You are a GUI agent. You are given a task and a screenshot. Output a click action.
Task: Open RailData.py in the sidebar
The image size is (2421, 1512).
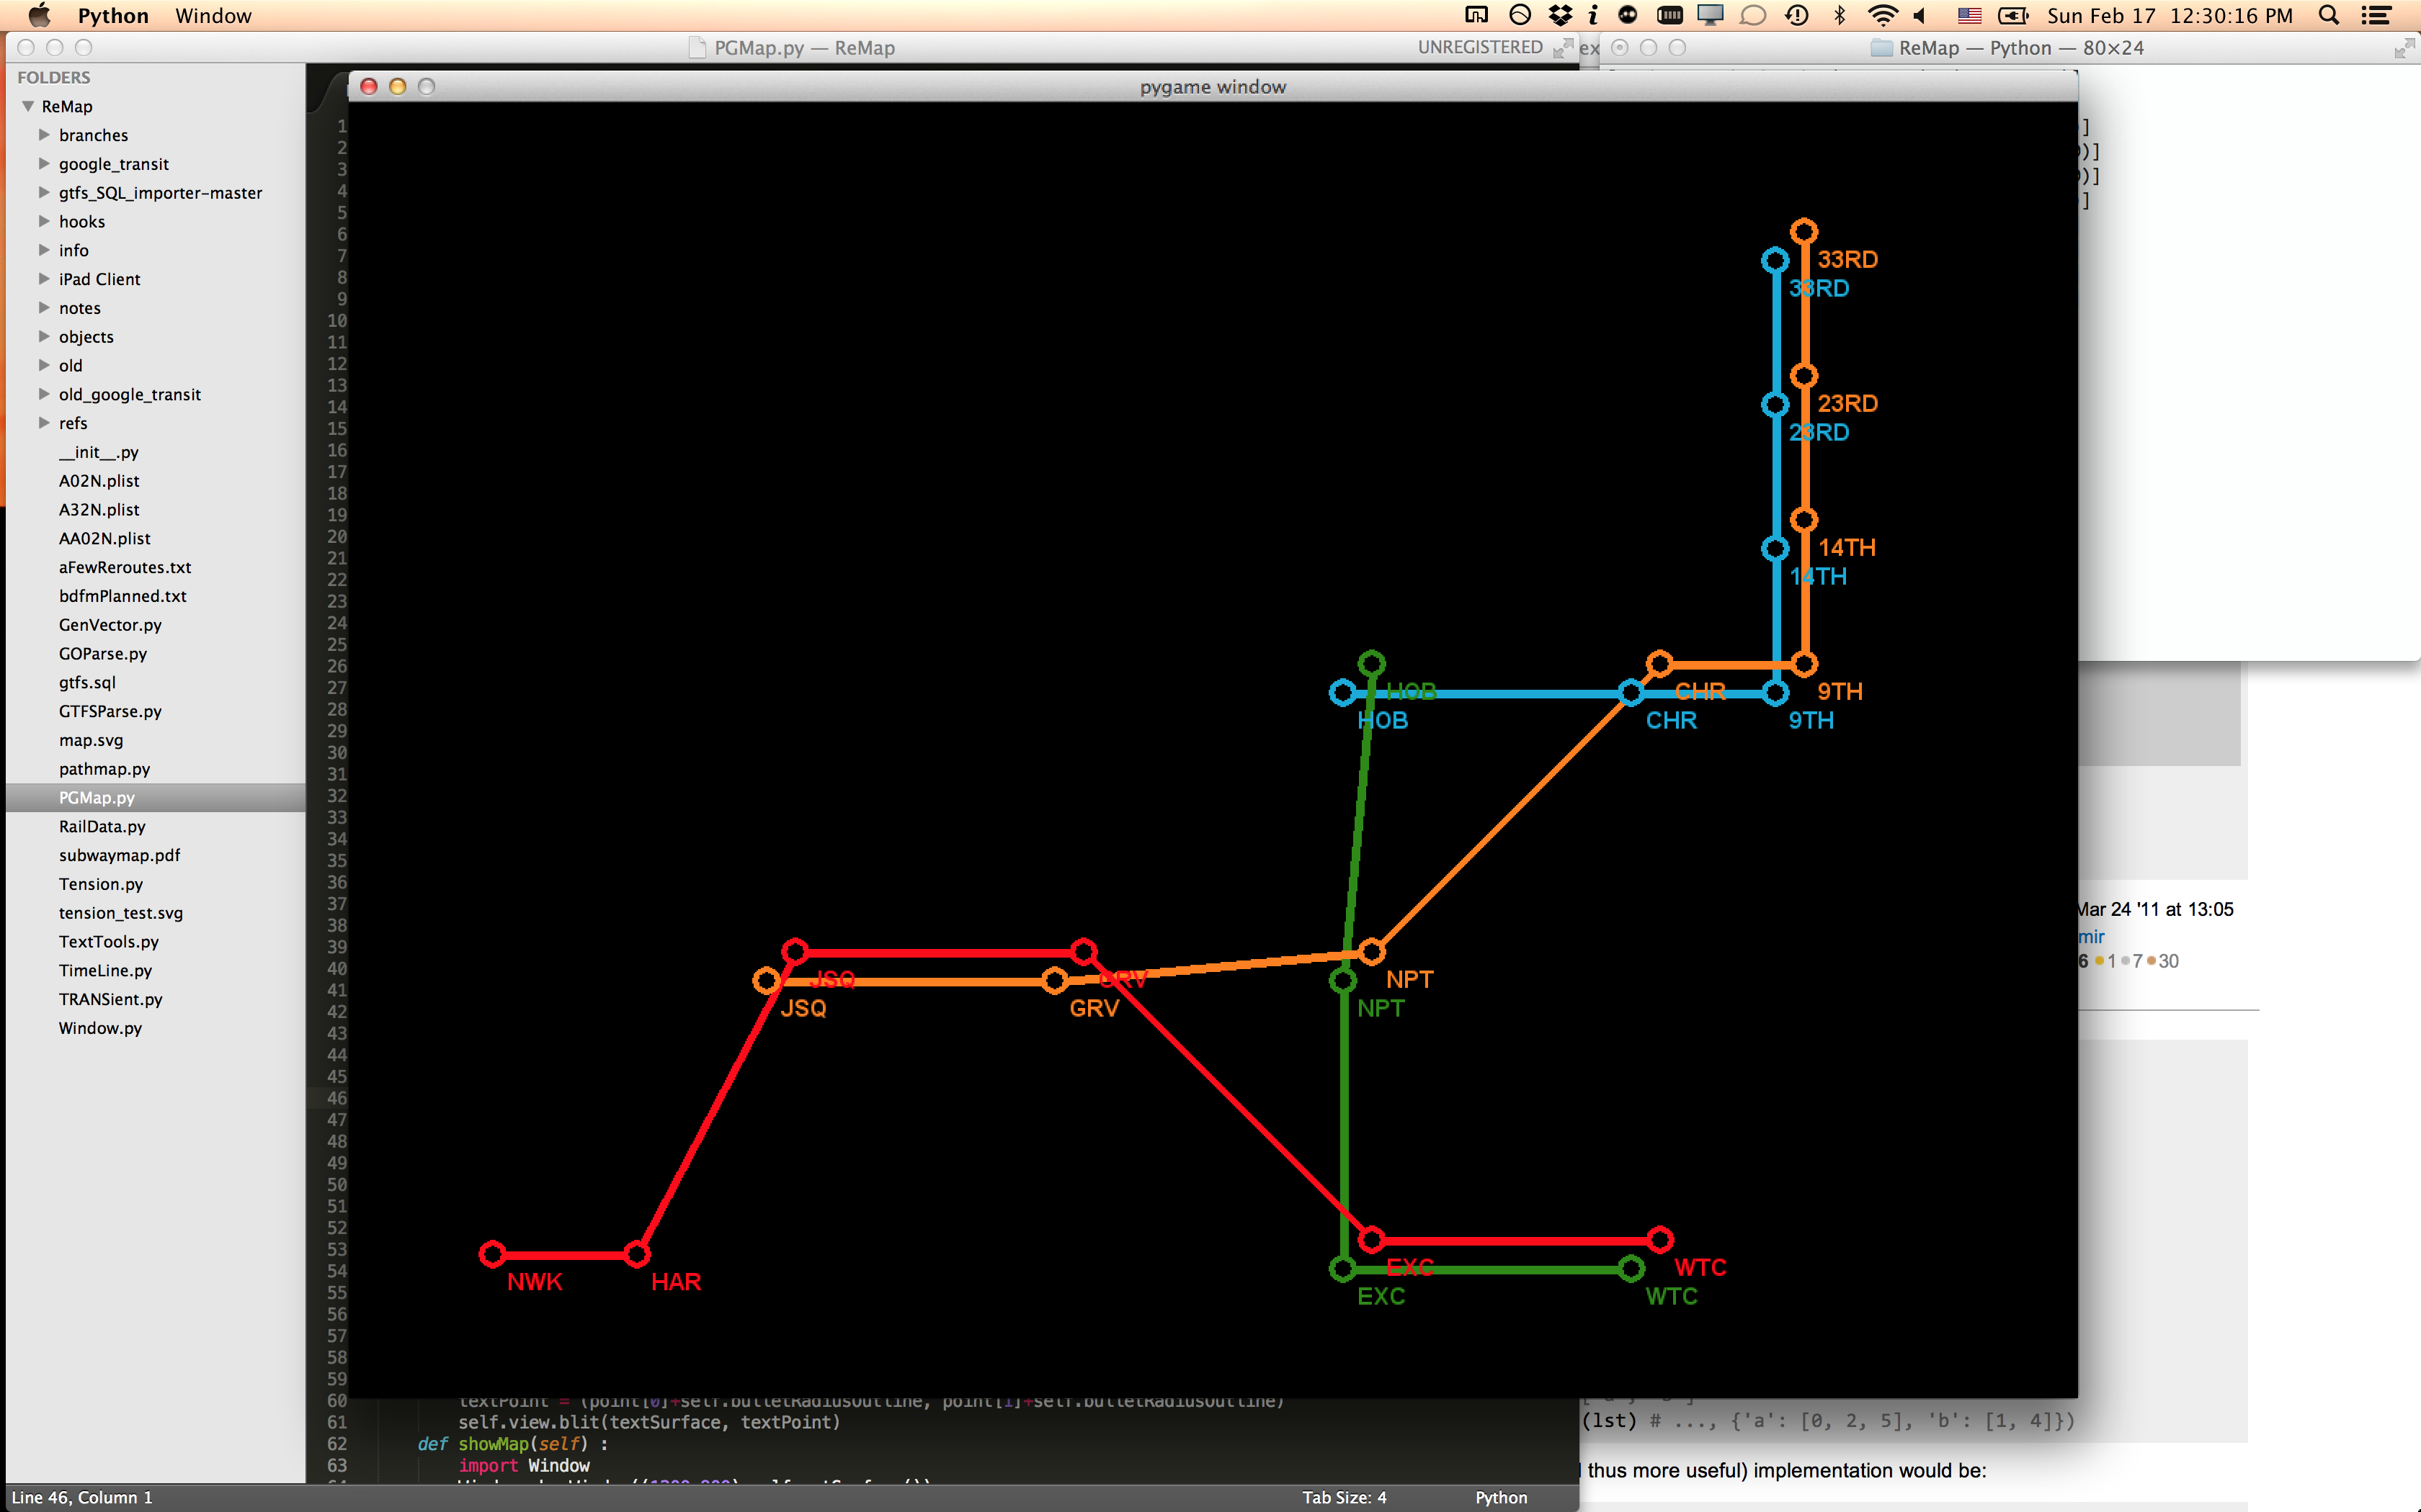(x=102, y=826)
